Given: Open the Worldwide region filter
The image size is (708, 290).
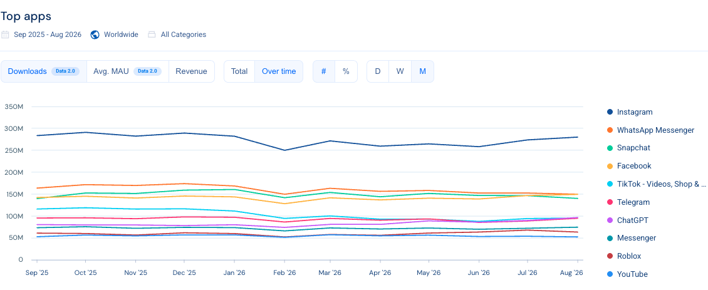Looking at the screenshot, I should tap(121, 34).
